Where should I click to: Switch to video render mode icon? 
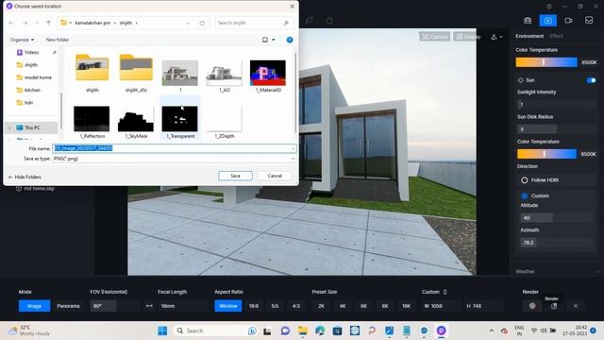click(568, 21)
